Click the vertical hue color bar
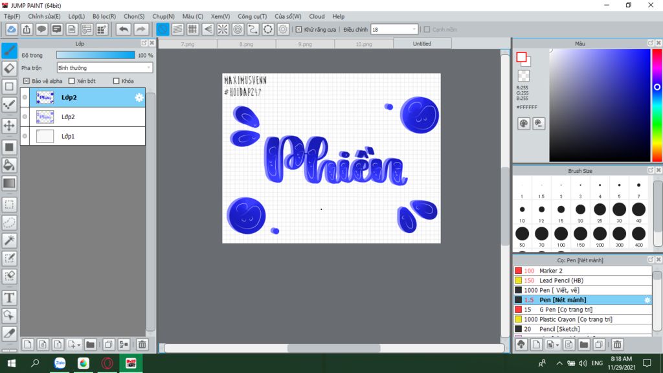This screenshot has width=663, height=373. click(x=657, y=105)
